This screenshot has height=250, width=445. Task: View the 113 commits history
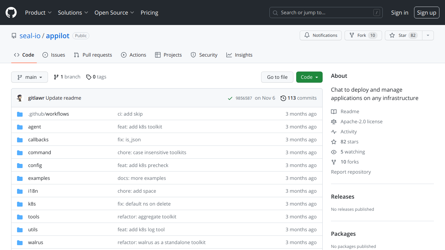point(299,98)
